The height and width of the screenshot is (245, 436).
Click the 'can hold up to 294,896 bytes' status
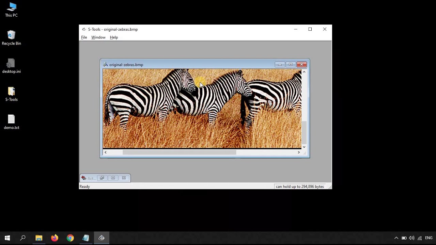pos(300,186)
